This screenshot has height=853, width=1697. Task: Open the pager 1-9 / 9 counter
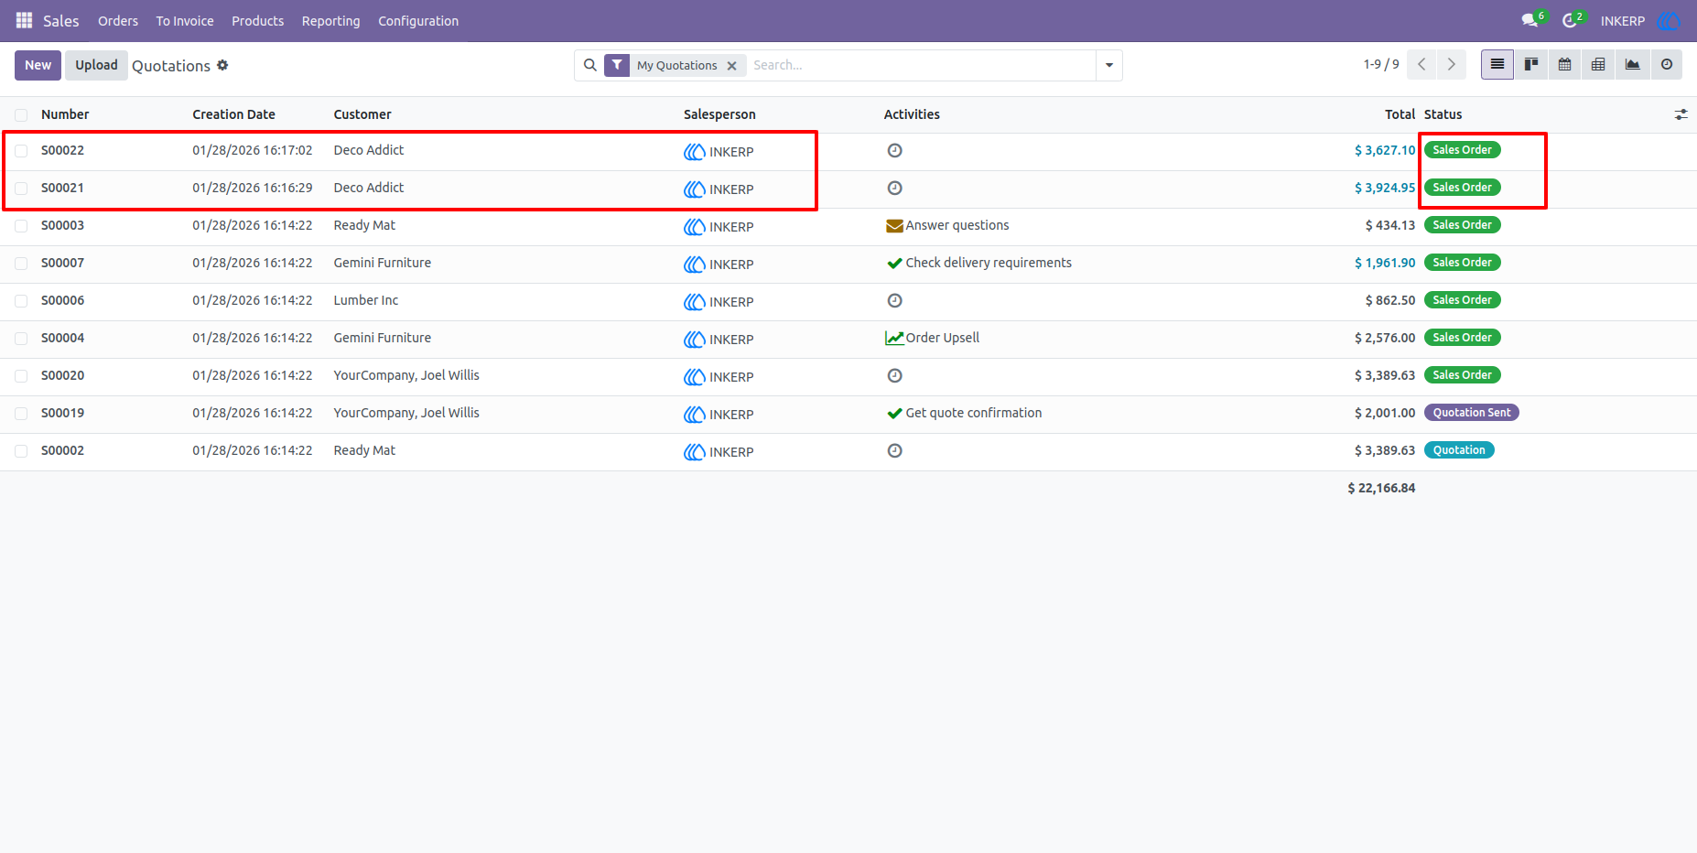click(x=1380, y=65)
